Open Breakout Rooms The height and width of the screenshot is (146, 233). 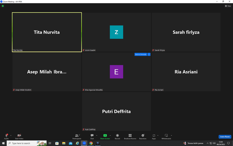[x=130, y=136]
